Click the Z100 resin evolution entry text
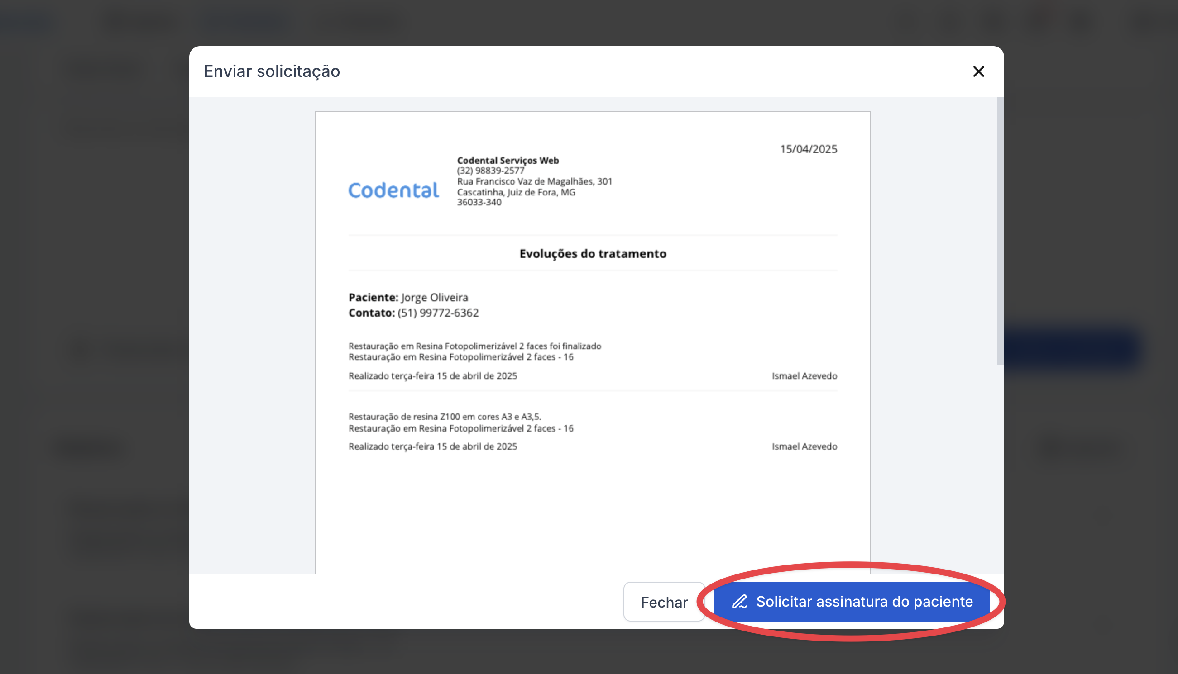Image resolution: width=1178 pixels, height=674 pixels. [444, 417]
